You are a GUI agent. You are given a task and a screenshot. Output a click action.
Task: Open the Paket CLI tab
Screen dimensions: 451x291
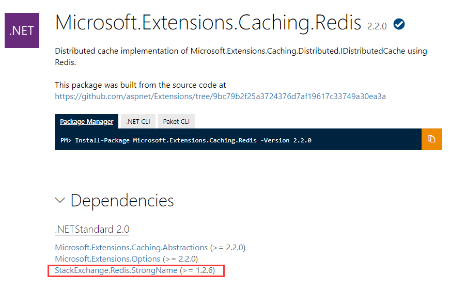pos(176,122)
